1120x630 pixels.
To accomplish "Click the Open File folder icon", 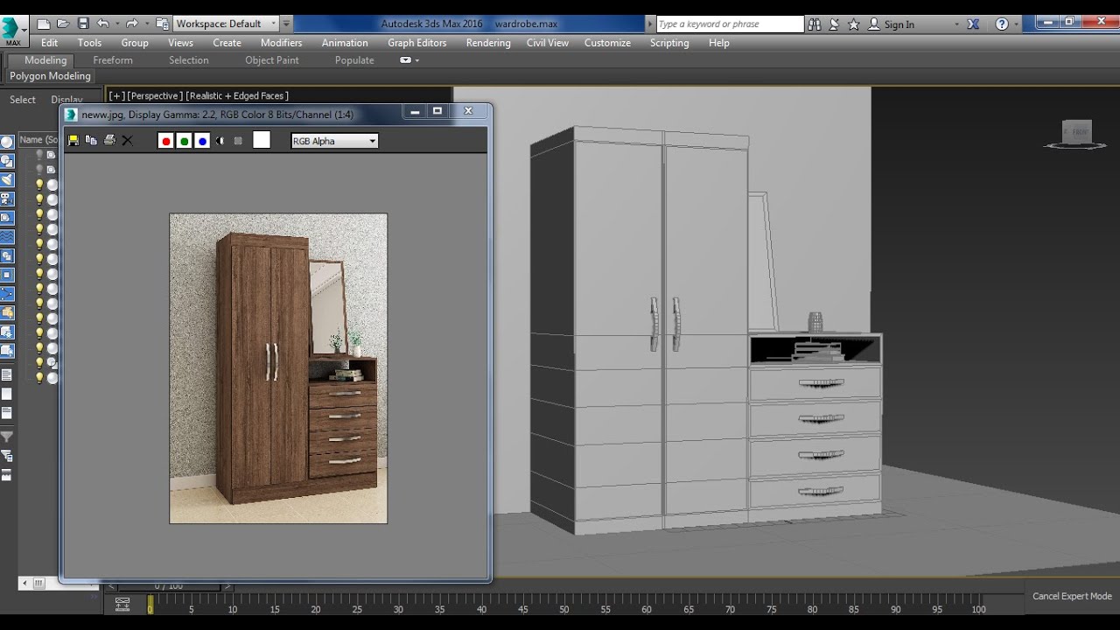I will coord(63,24).
